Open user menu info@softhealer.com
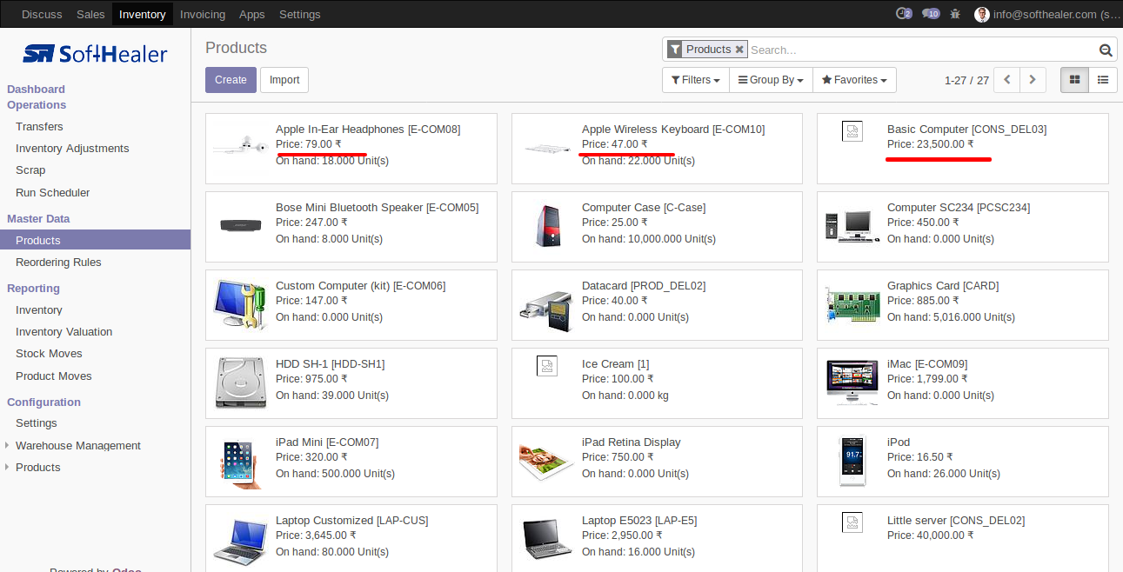 (1048, 14)
